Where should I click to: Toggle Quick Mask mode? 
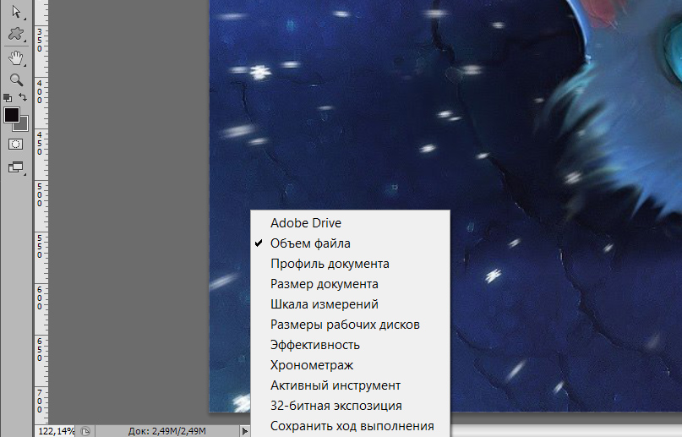tap(15, 145)
